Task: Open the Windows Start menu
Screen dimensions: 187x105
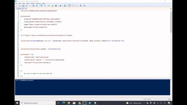Action: (17, 103)
